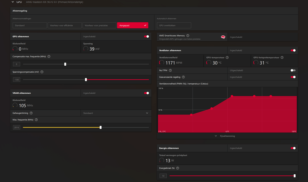Click the Energielimiet slider handle
Screen dimensions: 308x182
295,176
